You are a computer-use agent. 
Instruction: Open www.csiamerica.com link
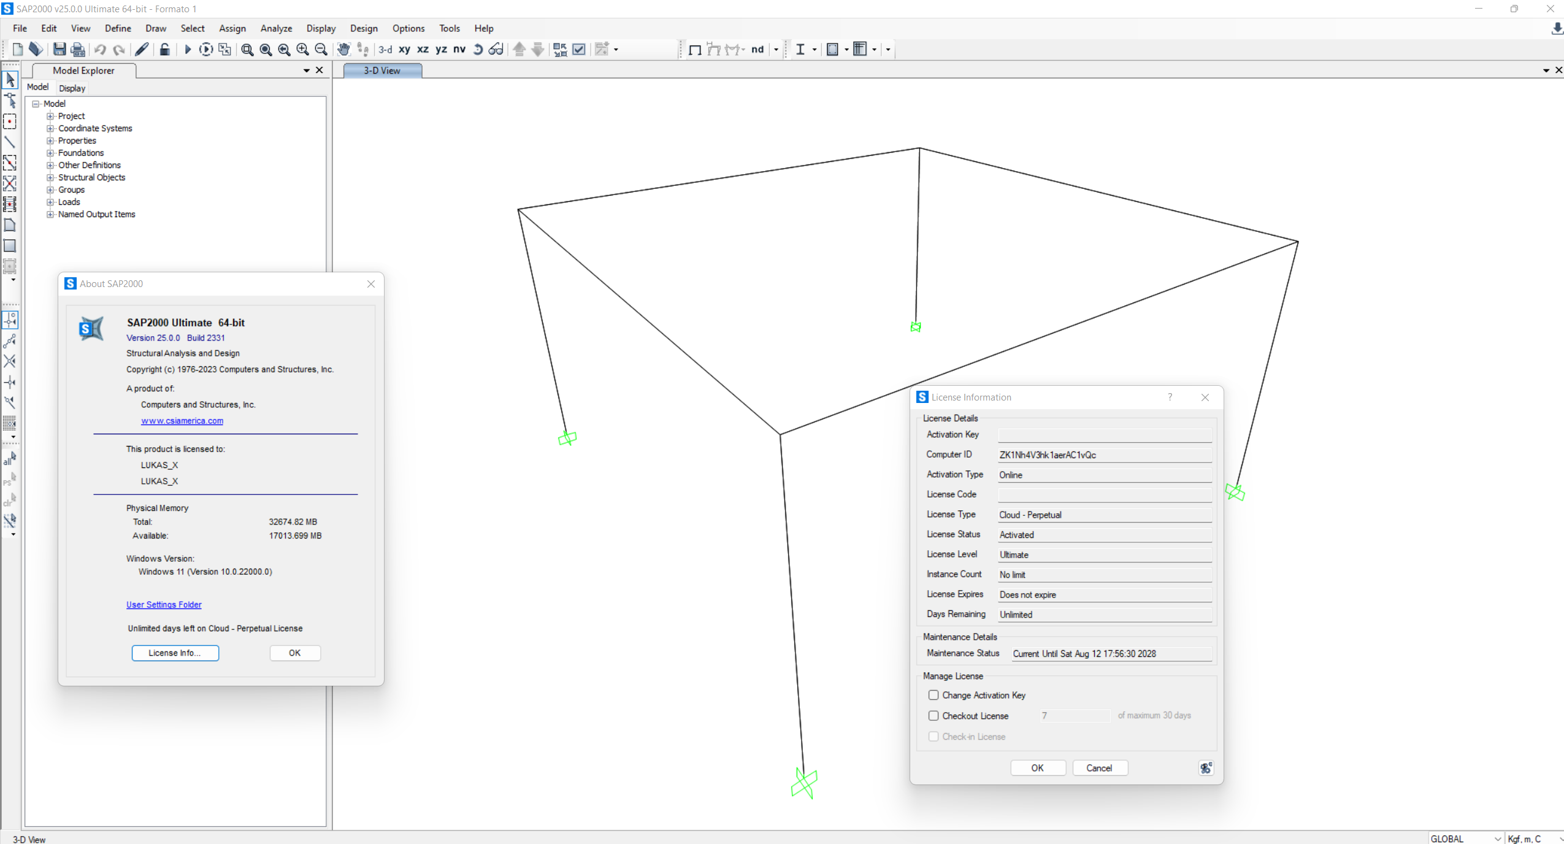coord(182,421)
